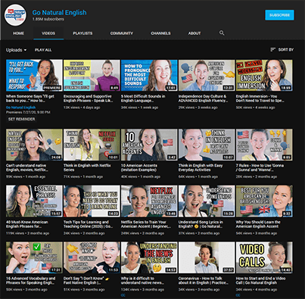Open the Go Natural English channel name link
The image size is (305, 299).
point(59,13)
